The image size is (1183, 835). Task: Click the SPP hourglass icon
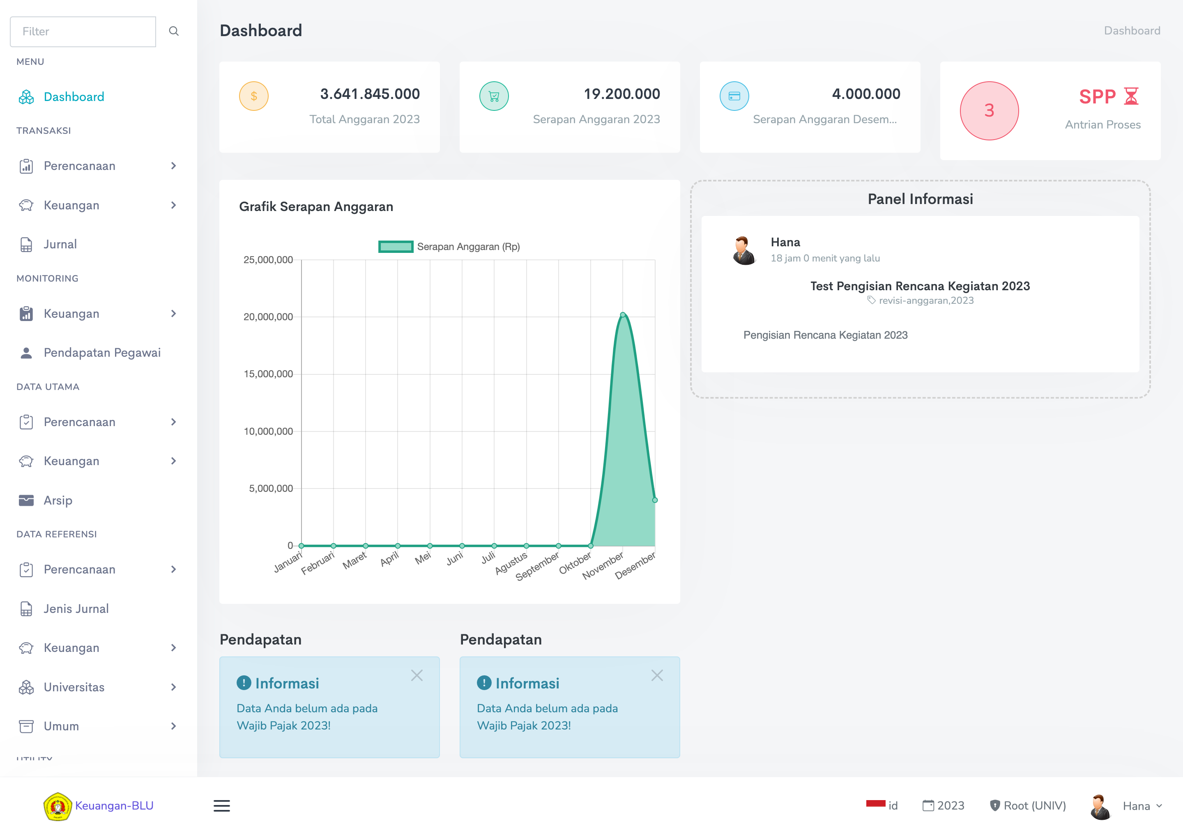[1131, 96]
